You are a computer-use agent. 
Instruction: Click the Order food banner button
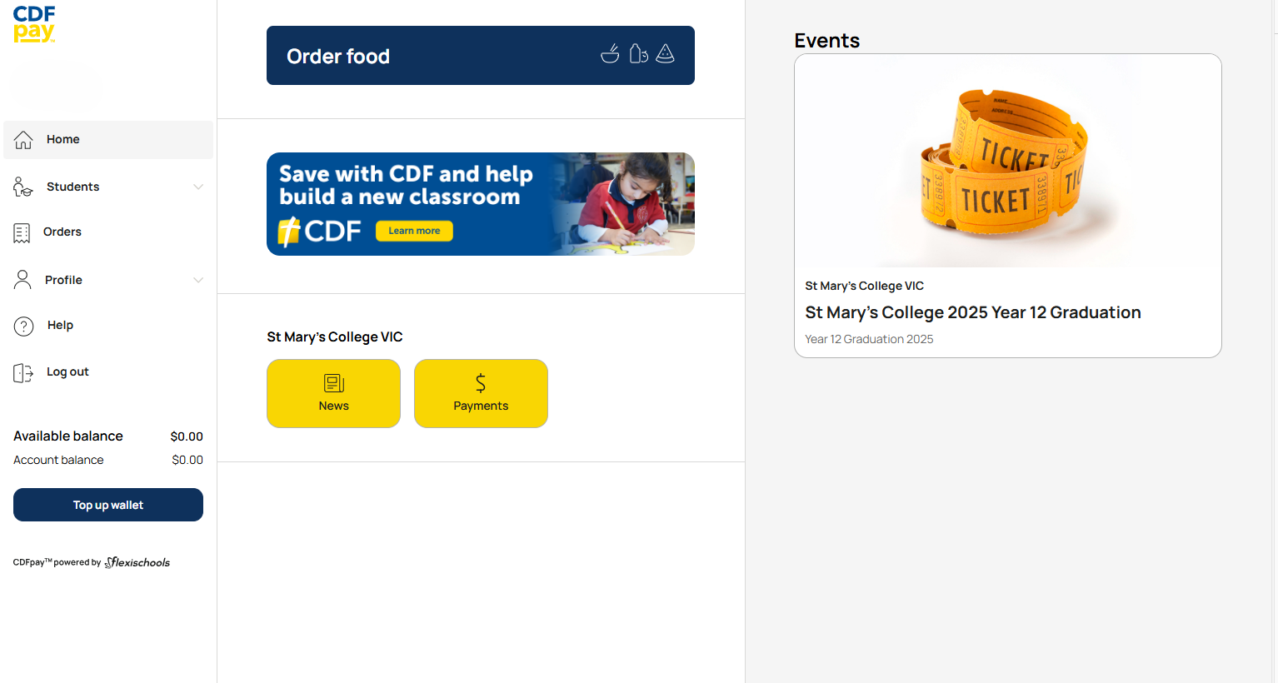480,56
